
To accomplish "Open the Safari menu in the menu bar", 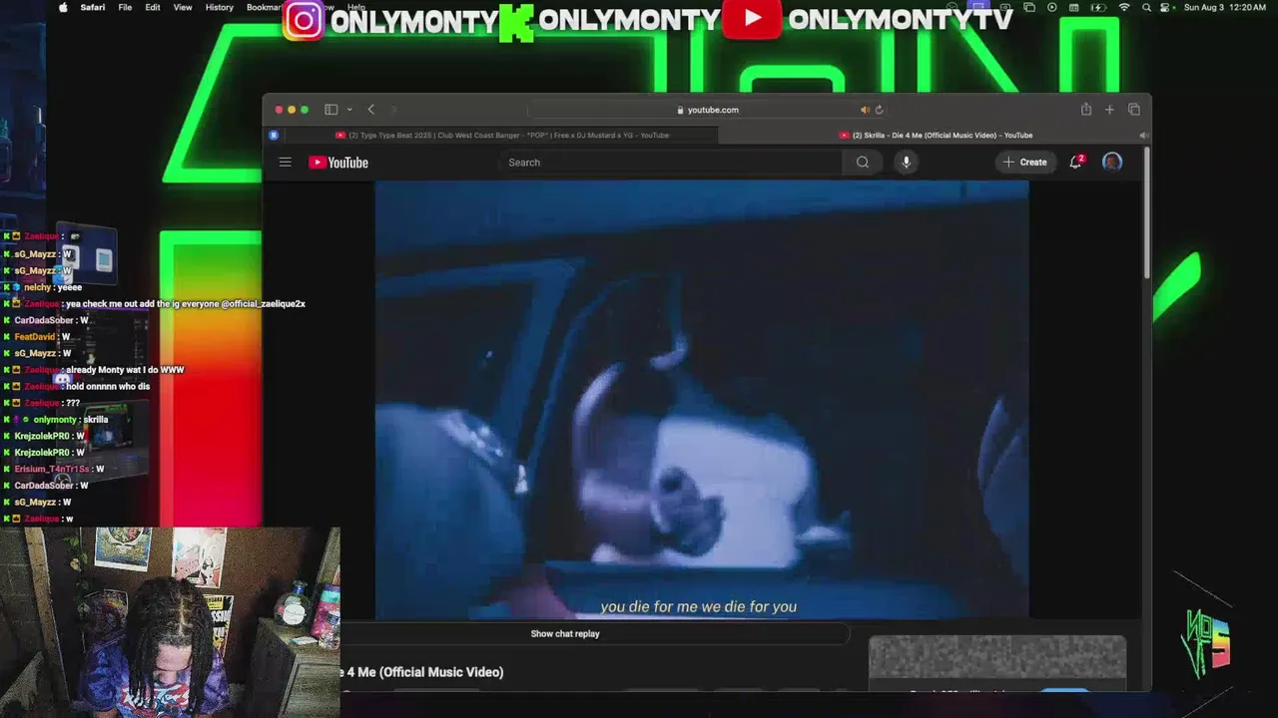I will [x=93, y=7].
